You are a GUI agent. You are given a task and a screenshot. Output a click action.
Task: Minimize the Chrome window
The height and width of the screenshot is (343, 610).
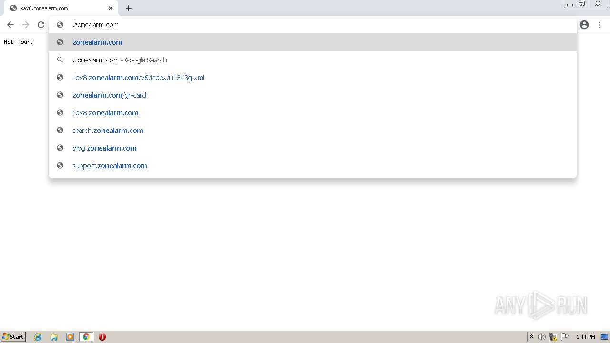pyautogui.click(x=570, y=4)
